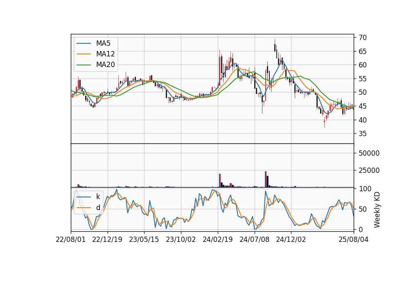Click the 50000 volume axis label
Screen dimensions: 393x282
pyautogui.click(x=369, y=153)
